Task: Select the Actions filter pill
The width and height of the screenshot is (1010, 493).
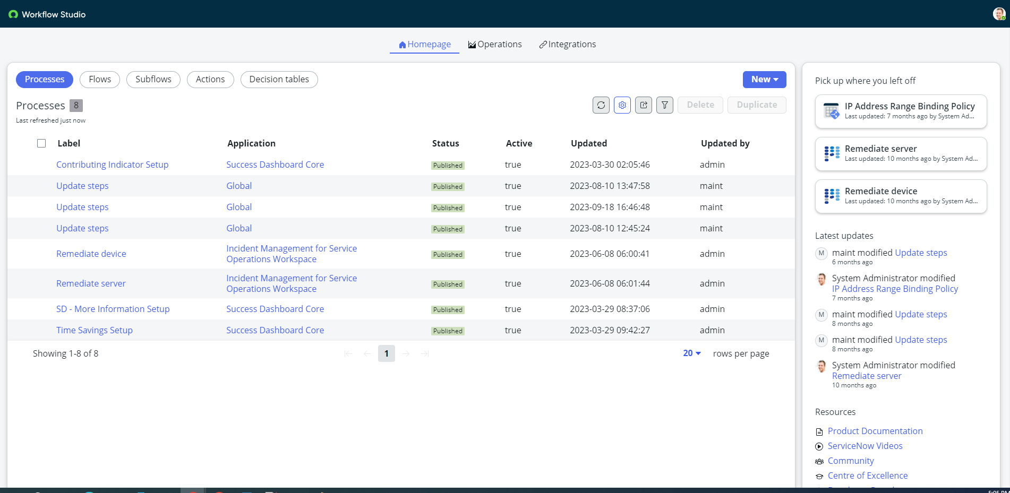Action: [x=210, y=80]
